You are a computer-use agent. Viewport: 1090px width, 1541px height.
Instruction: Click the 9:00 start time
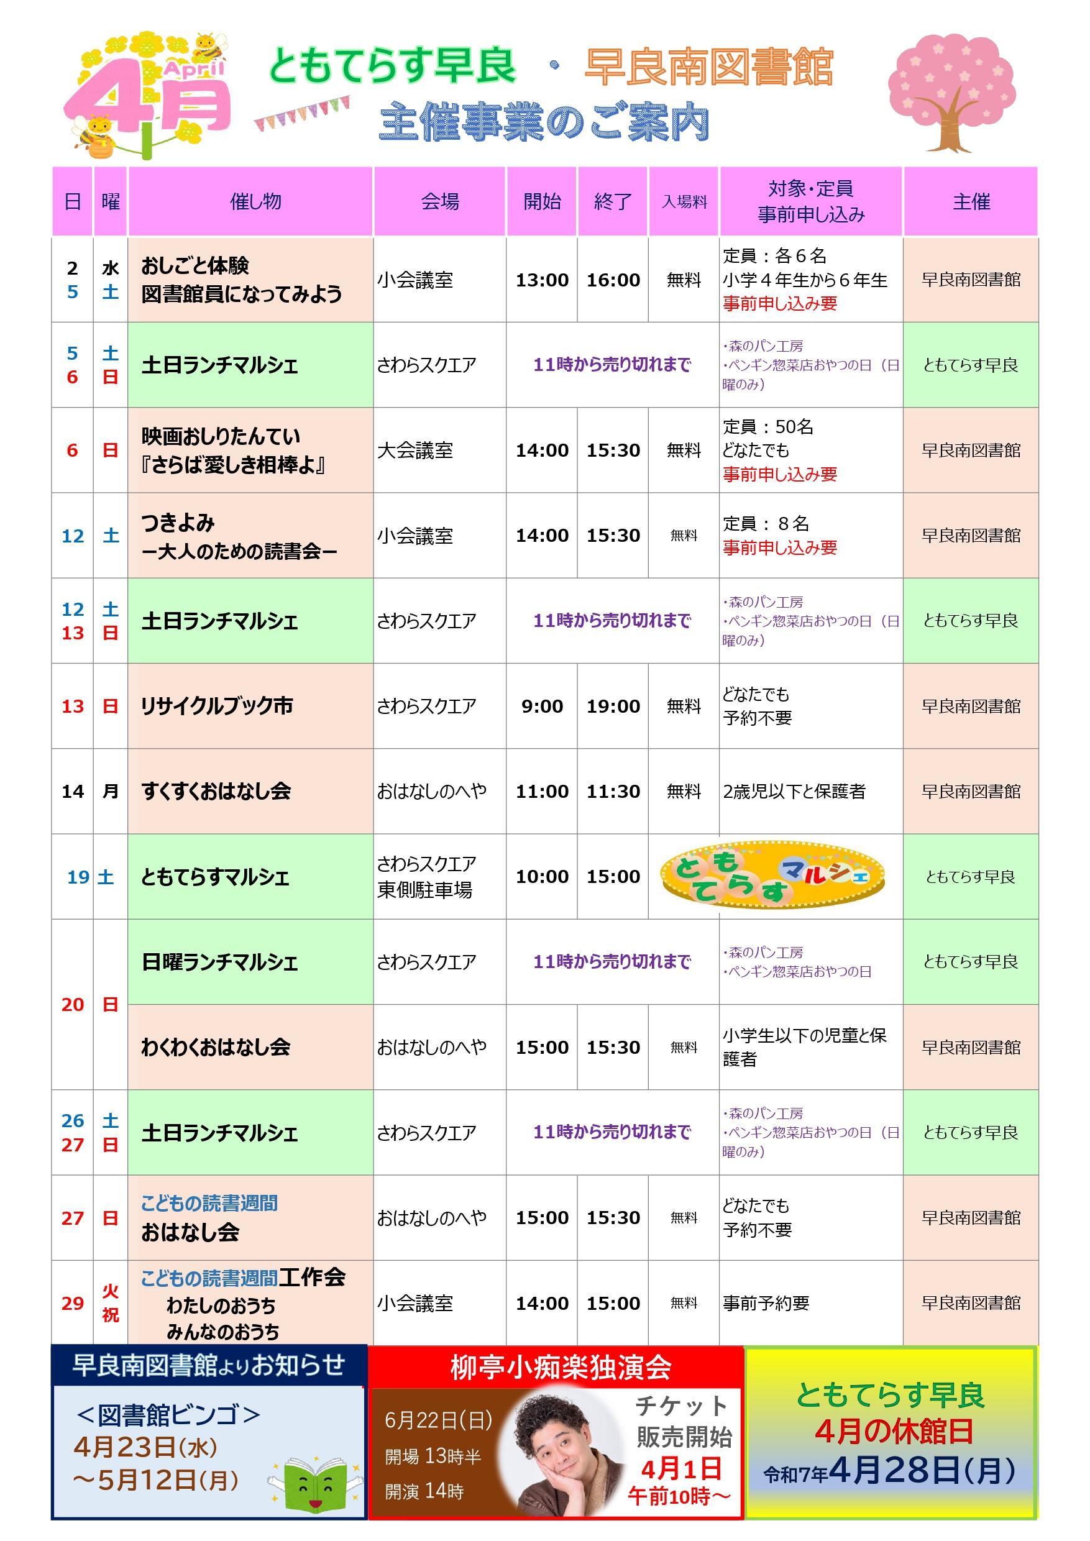pyautogui.click(x=543, y=706)
